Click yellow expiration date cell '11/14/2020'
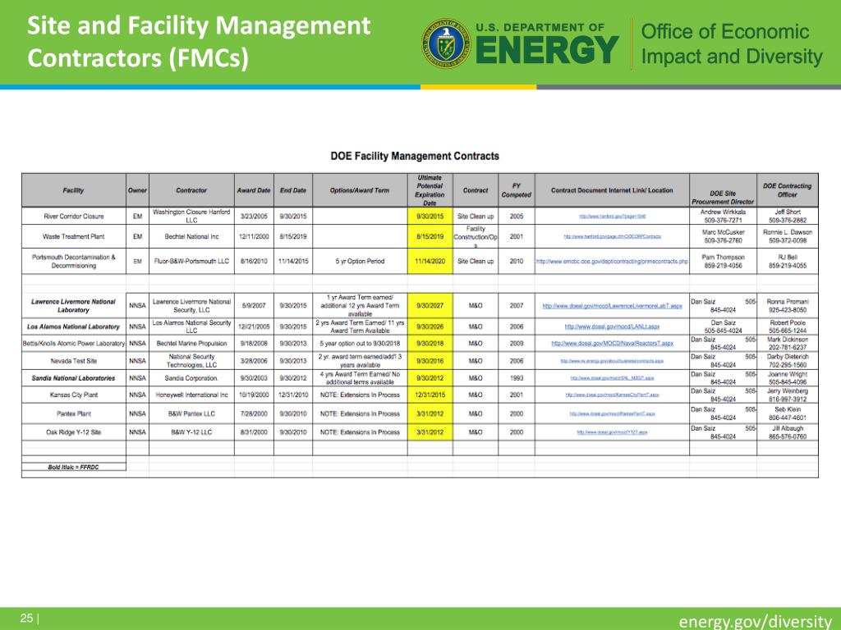This screenshot has width=841, height=630. [430, 261]
